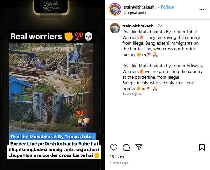Open trainwithrakesh_ profile from header username
This screenshot has height=170, width=210.
(x=140, y=7)
